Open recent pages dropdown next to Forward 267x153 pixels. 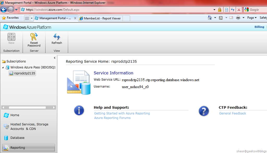tap(16, 10)
